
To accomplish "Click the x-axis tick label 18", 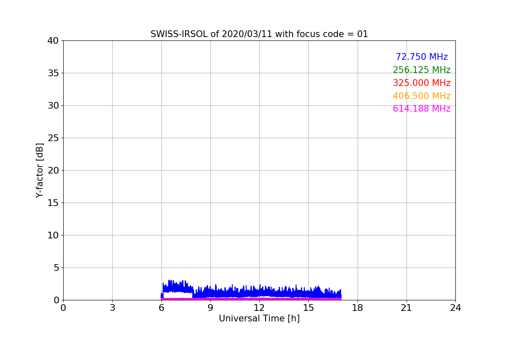I will pyautogui.click(x=358, y=308).
